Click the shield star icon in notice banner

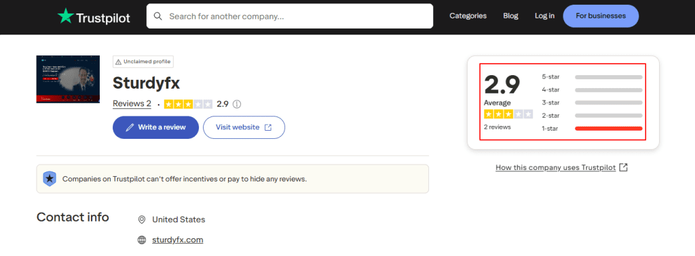point(49,179)
